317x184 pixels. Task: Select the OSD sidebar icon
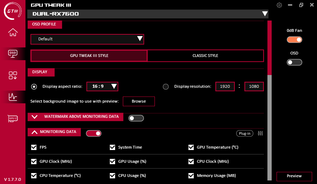click(13, 54)
